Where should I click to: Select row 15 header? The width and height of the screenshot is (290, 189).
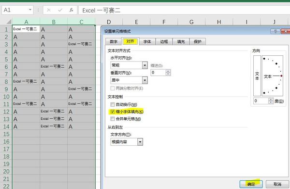(6, 134)
